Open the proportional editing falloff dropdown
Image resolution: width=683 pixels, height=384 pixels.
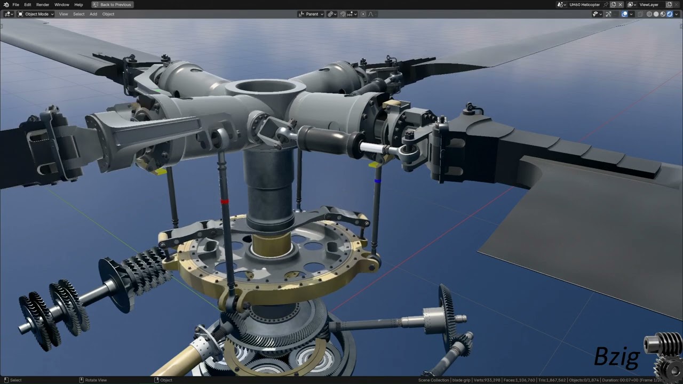coord(372,14)
